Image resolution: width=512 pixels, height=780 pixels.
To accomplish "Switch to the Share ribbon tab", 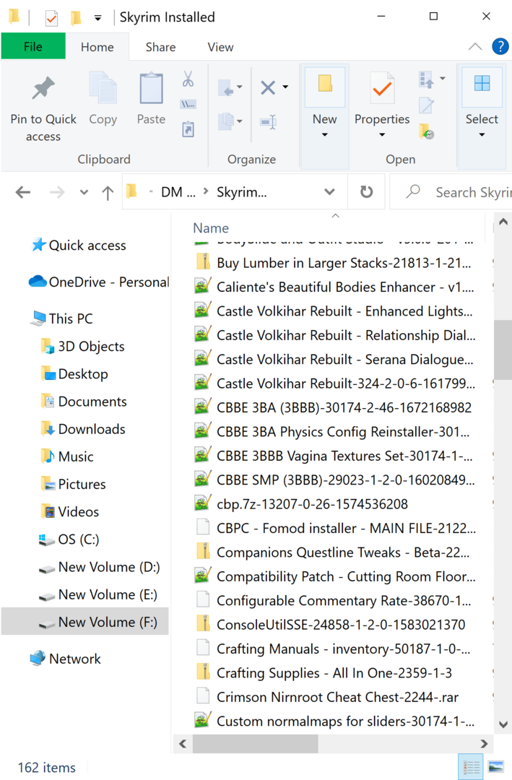I will click(x=161, y=47).
